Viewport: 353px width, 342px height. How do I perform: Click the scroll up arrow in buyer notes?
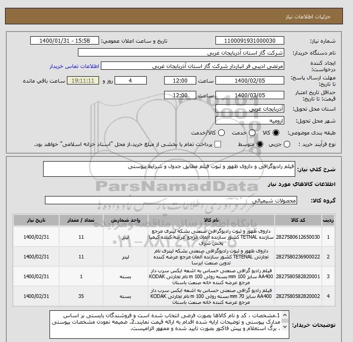(x=285, y=315)
